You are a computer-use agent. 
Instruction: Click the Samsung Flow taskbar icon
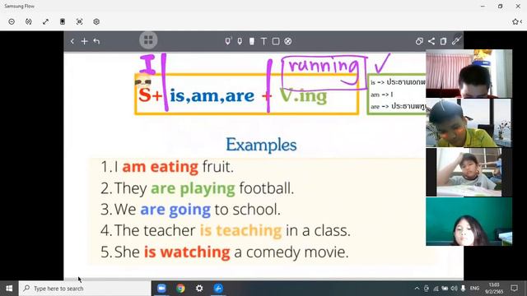coord(218,289)
